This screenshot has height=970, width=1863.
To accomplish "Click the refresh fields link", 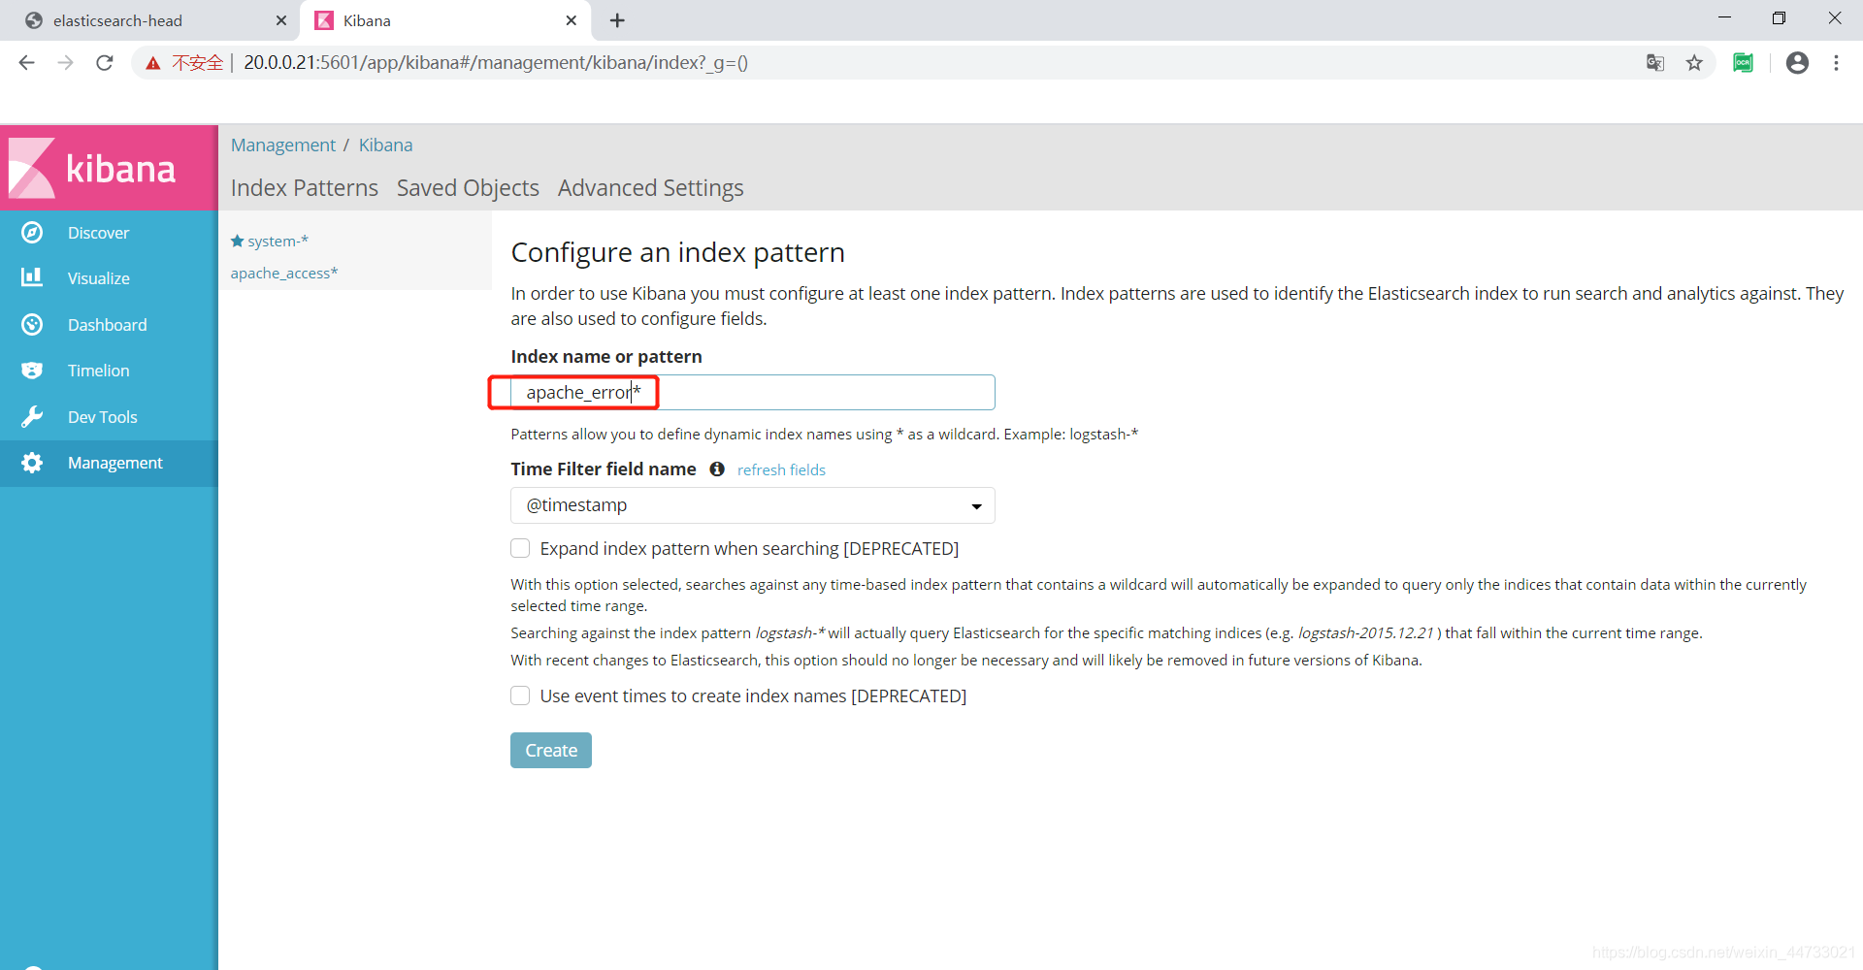I will pos(781,469).
